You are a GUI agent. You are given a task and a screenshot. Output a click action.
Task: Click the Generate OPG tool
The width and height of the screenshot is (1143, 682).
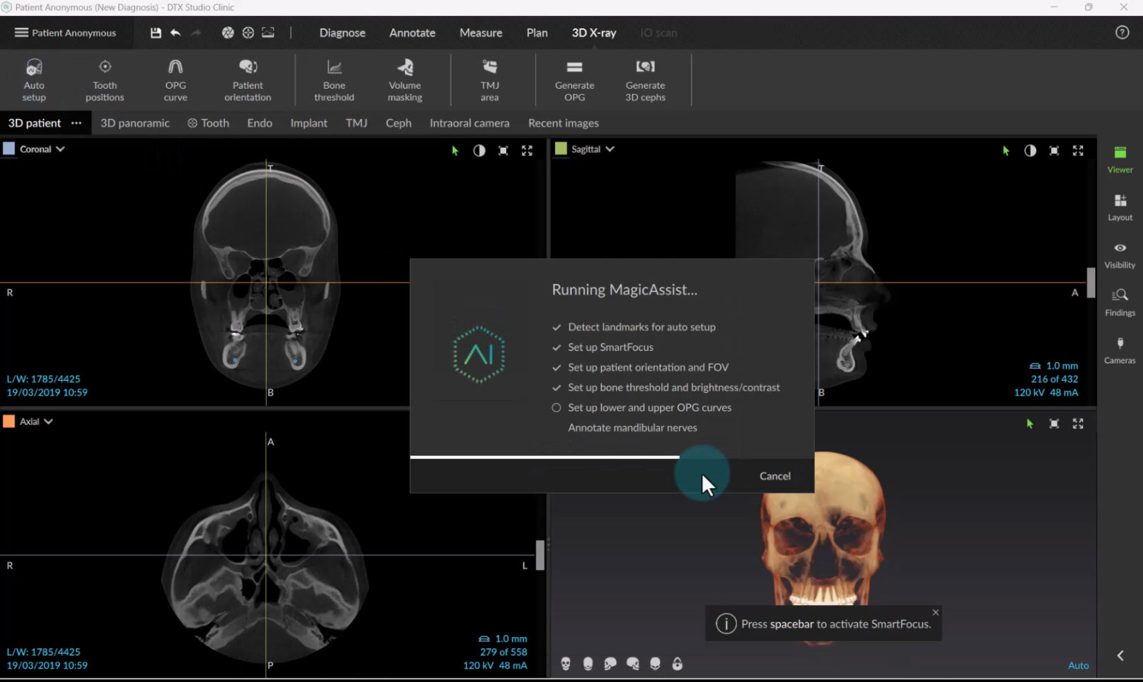click(x=575, y=79)
